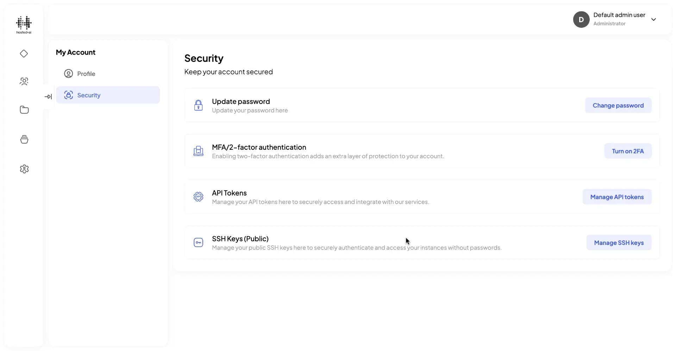Enable 2FA with Turn on 2FA
Image resolution: width=676 pixels, height=351 pixels.
click(x=628, y=151)
